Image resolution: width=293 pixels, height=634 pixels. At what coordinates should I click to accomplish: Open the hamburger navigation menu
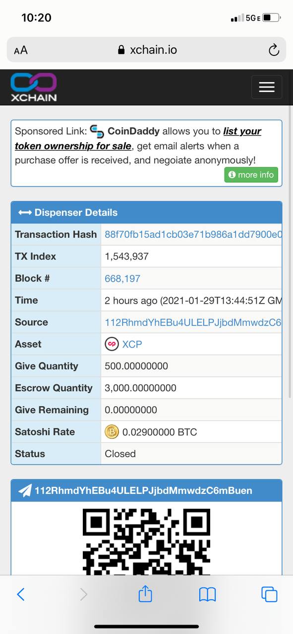click(x=267, y=87)
